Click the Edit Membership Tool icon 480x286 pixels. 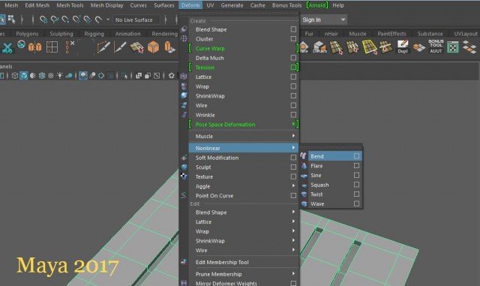[184, 262]
